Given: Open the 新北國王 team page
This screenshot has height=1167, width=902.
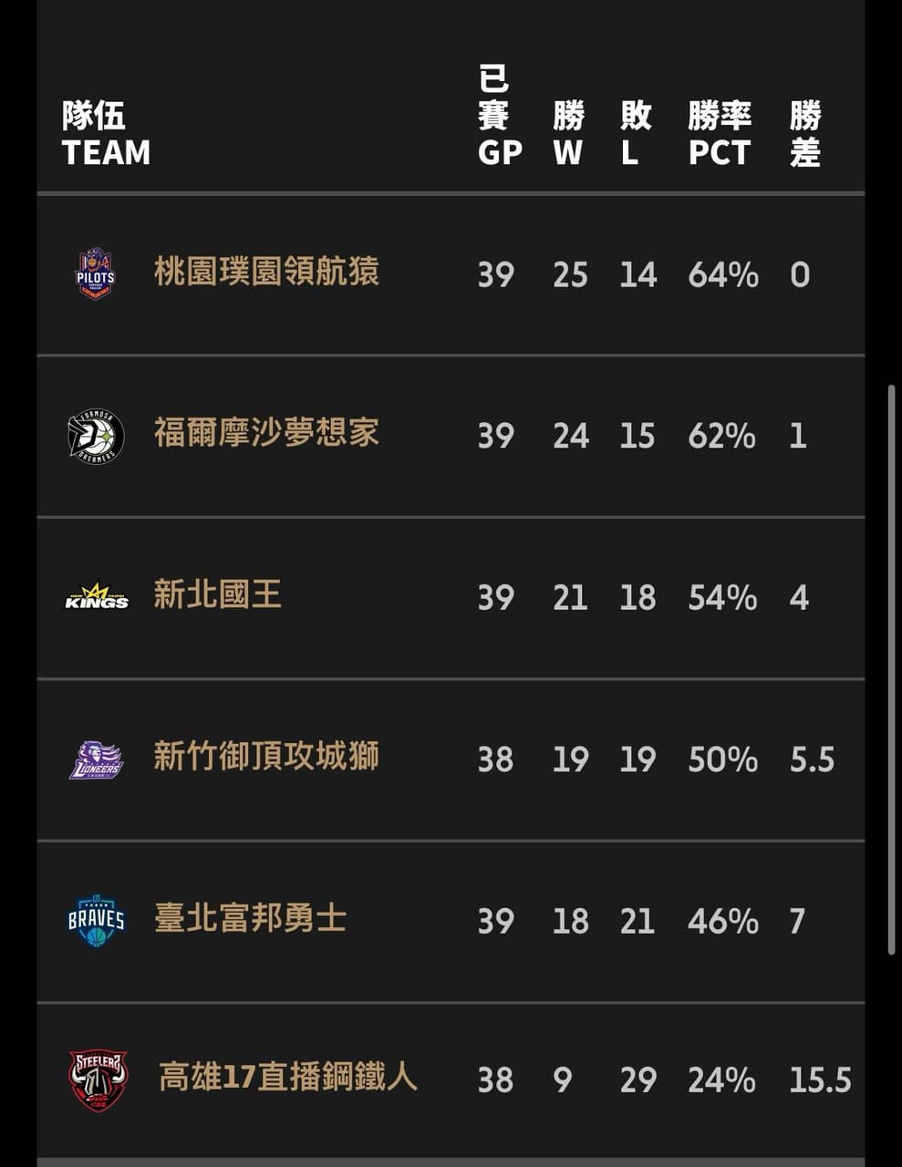Looking at the screenshot, I should click(x=217, y=595).
